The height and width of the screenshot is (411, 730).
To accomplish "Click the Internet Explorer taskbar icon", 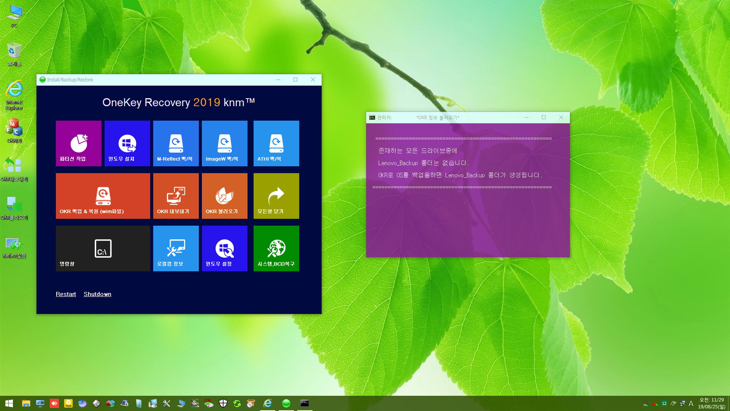I will pos(268,403).
